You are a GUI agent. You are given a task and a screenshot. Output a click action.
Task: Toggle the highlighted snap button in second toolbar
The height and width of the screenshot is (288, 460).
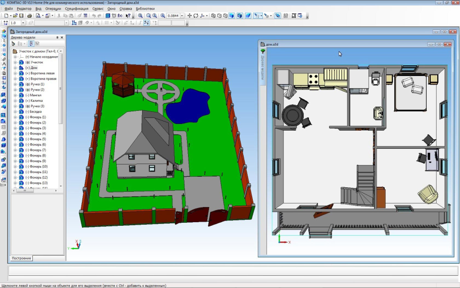(147, 23)
